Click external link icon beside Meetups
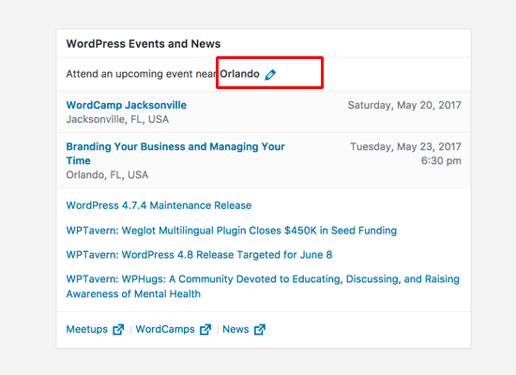Image resolution: width=516 pixels, height=375 pixels. click(x=118, y=329)
